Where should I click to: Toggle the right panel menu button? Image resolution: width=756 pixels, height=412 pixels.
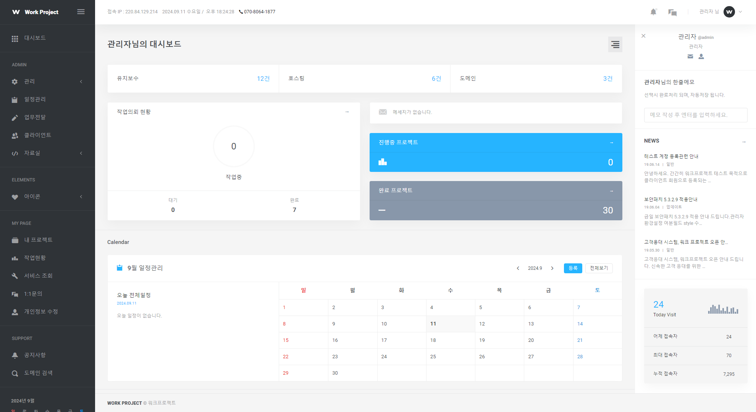click(615, 45)
